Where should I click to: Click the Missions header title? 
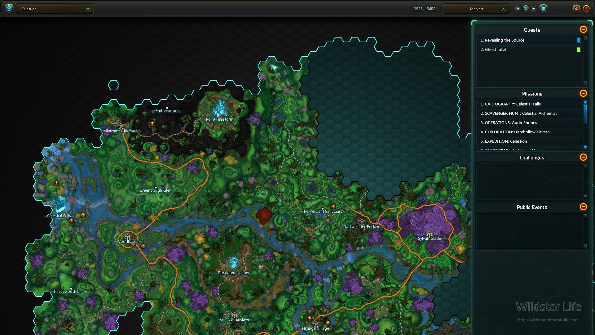532,94
